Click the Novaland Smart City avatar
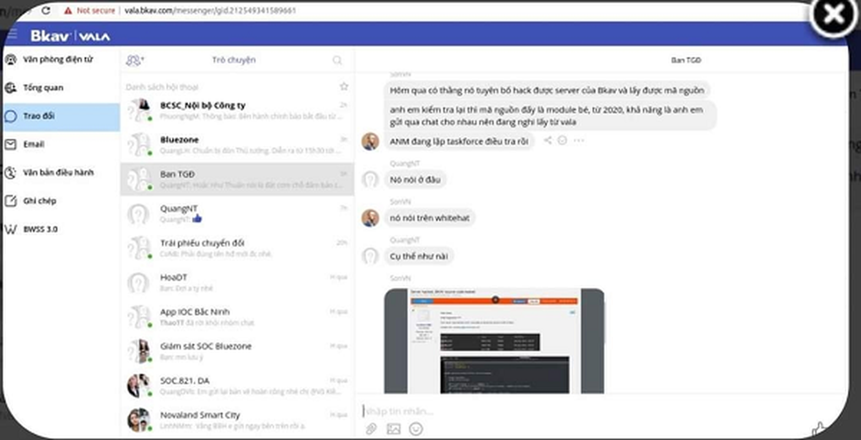Viewport: 861px width, 440px height. (x=139, y=420)
